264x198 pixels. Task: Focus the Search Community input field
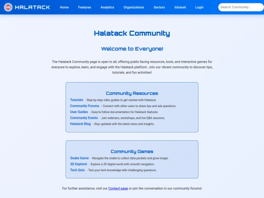241,7
